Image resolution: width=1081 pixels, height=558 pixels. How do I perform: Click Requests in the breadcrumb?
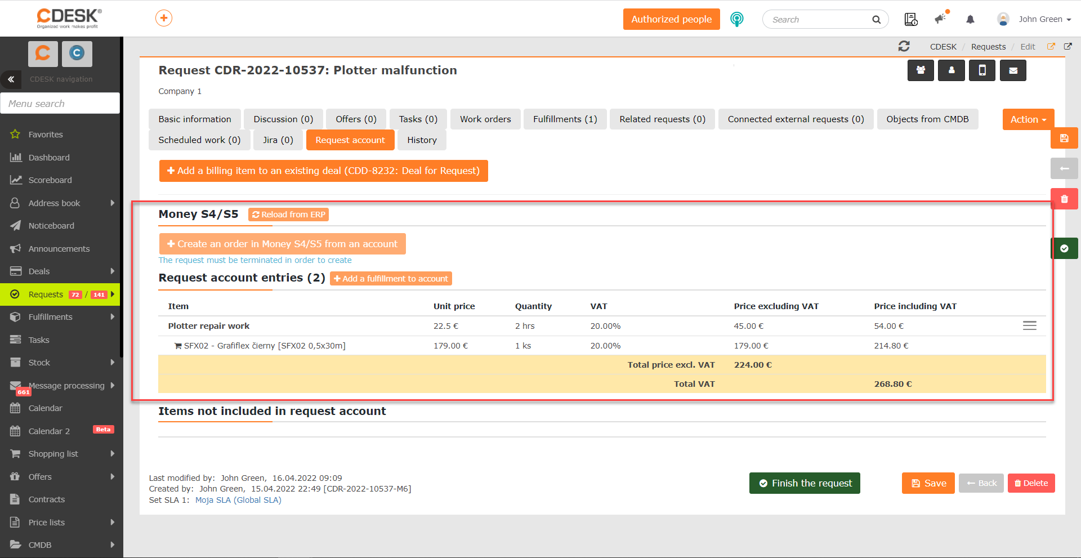tap(988, 47)
